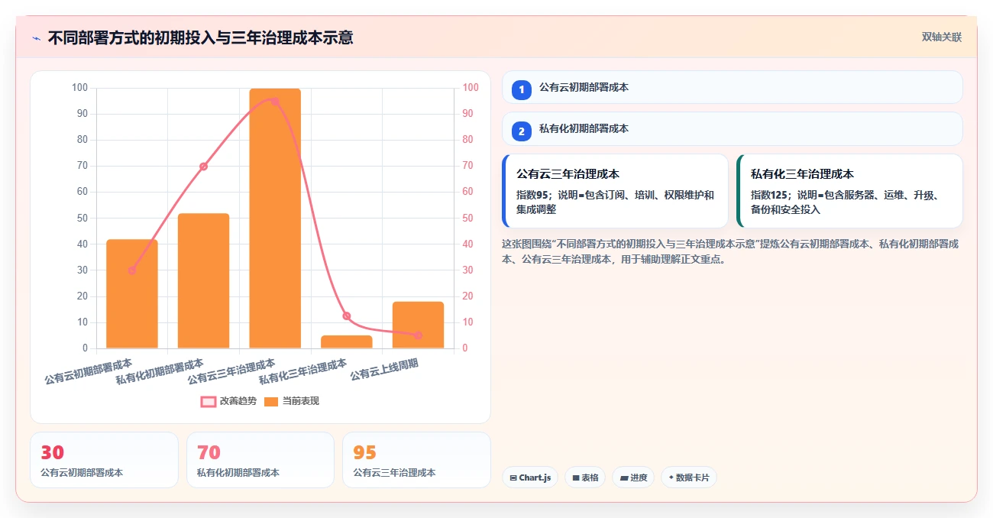Click the 公有云上线周期 bar
The height and width of the screenshot is (518, 993).
coord(418,325)
